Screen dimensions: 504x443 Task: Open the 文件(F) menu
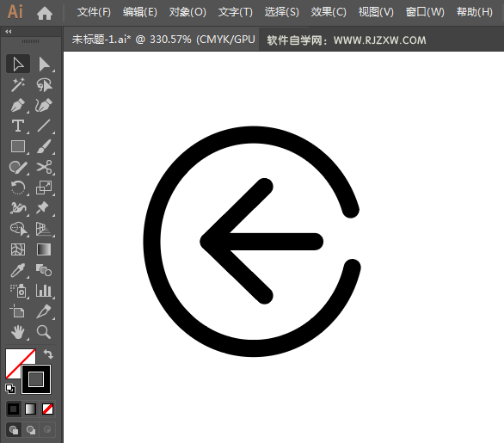(x=94, y=12)
